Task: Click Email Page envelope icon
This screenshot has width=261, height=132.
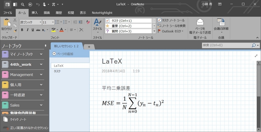Action: coord(200,22)
